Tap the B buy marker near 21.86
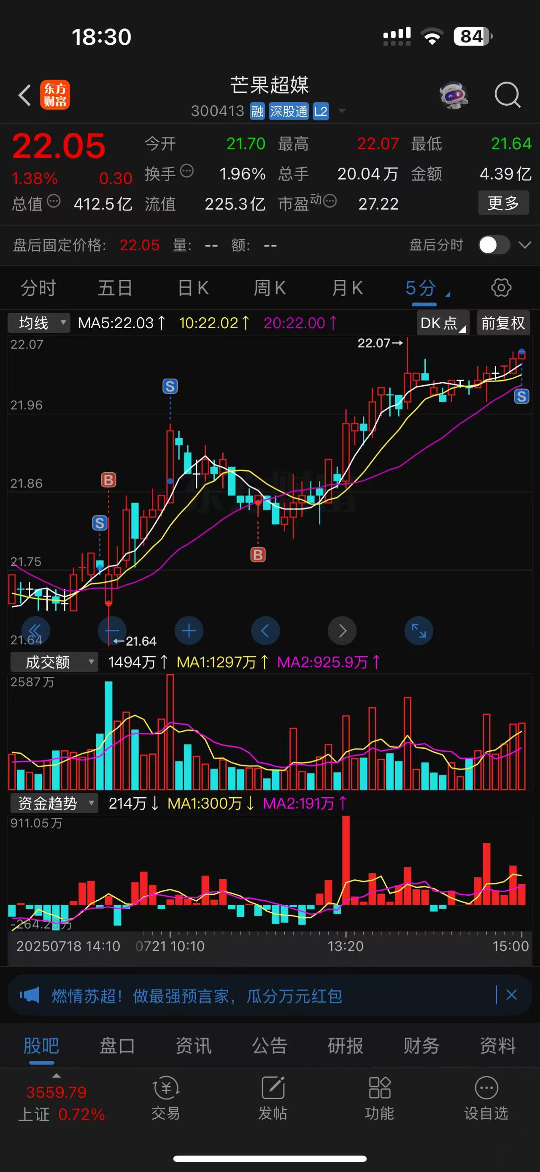The width and height of the screenshot is (540, 1172). [x=108, y=480]
